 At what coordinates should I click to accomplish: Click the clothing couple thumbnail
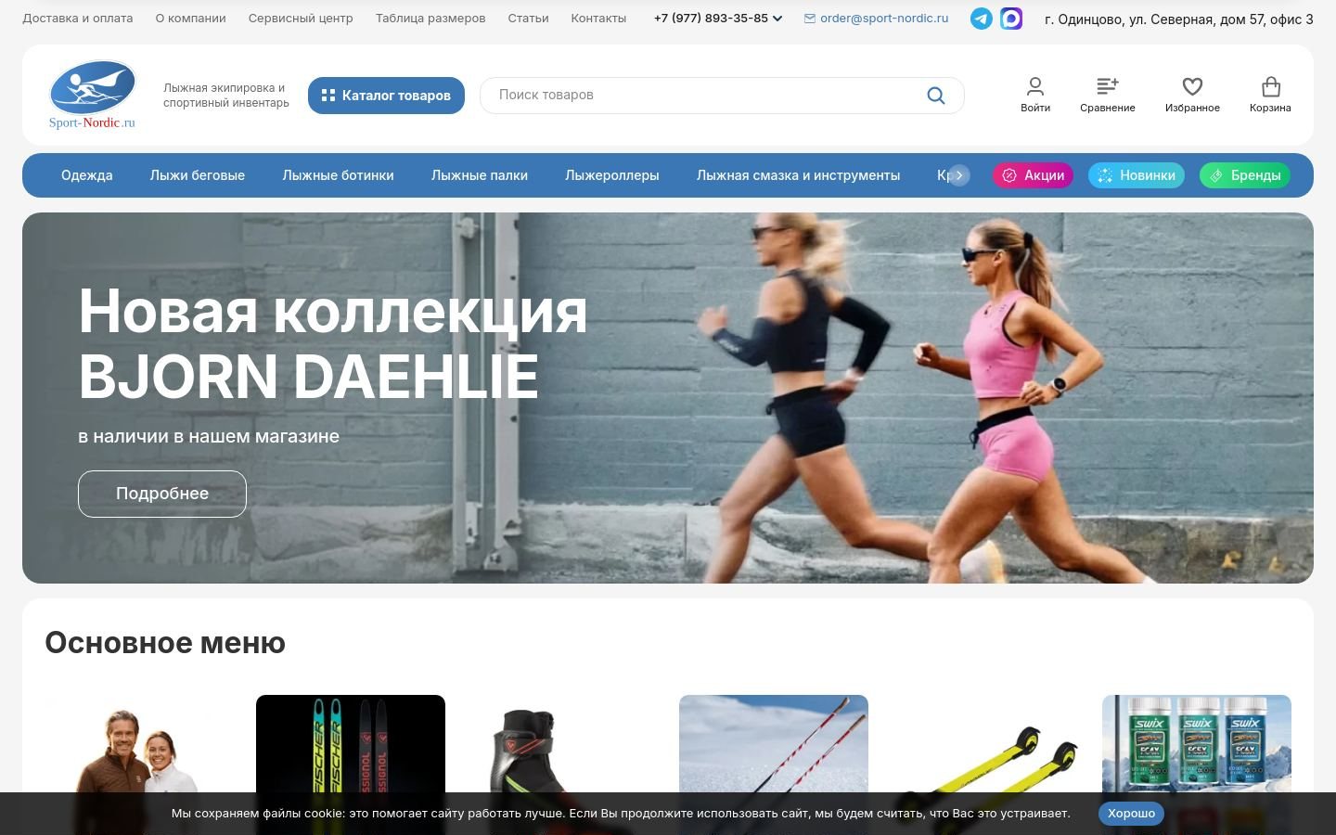point(139,764)
